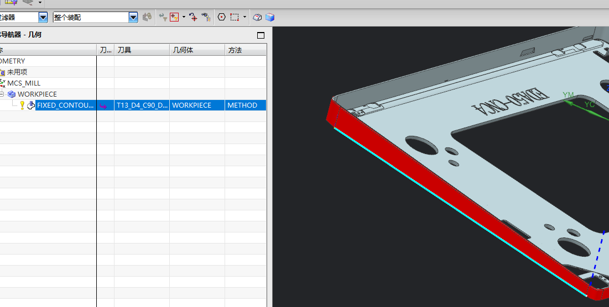The image size is (609, 307).
Task: Click the blue solid cube icon
Action: [x=270, y=17]
